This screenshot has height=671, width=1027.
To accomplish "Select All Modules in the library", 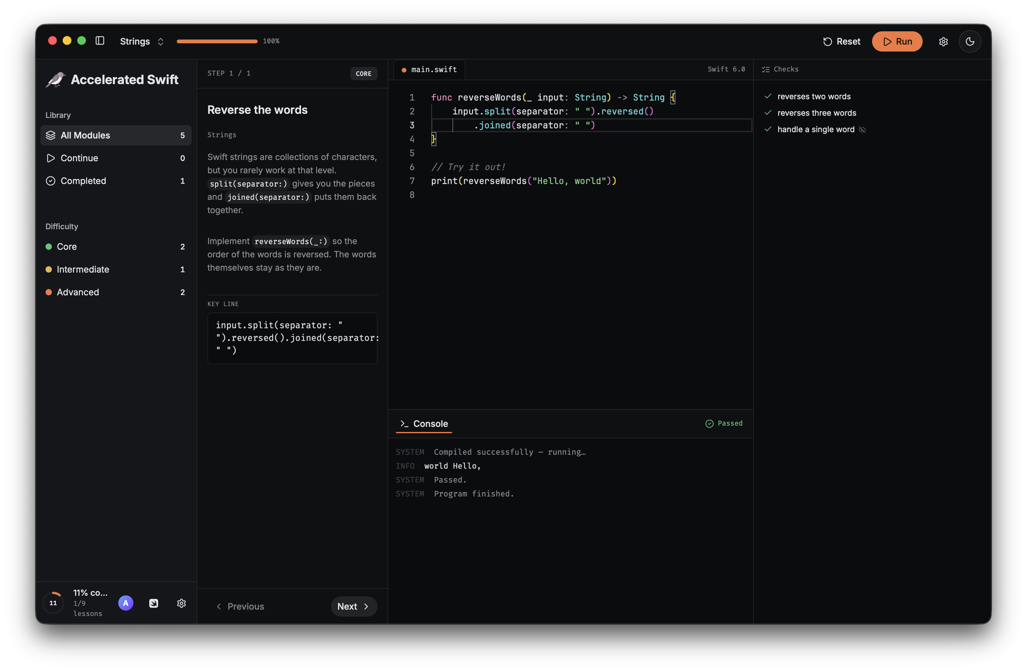I will tap(116, 135).
